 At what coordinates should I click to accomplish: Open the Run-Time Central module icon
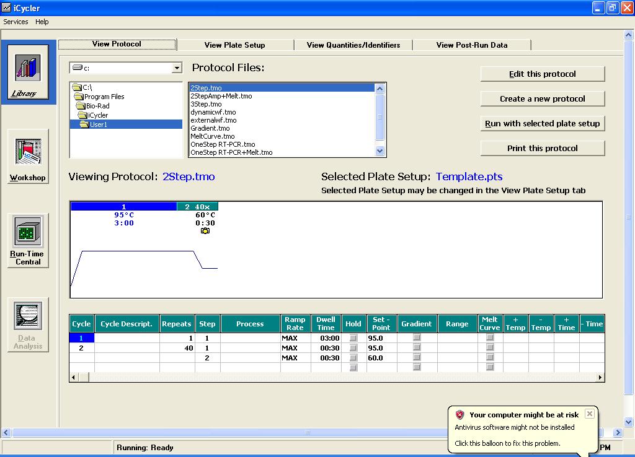pyautogui.click(x=28, y=241)
